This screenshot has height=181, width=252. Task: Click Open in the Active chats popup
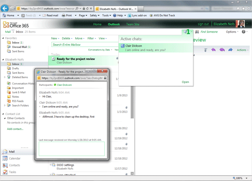185,82
